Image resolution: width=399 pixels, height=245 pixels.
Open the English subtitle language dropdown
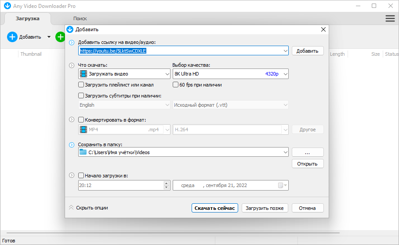tap(124, 105)
